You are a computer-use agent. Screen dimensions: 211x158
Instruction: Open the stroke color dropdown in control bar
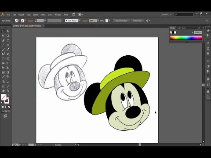tap(25, 21)
